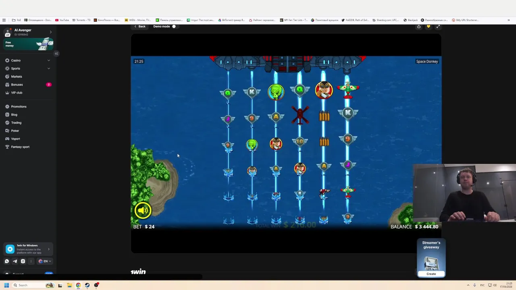Click the VIP user avatar icon
Screen dimensions: 516x290
[x=8, y=32]
